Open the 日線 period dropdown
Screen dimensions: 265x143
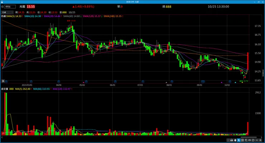(x=7, y=12)
